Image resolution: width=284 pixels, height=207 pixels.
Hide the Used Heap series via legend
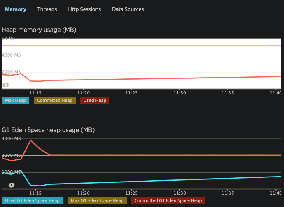(x=95, y=100)
